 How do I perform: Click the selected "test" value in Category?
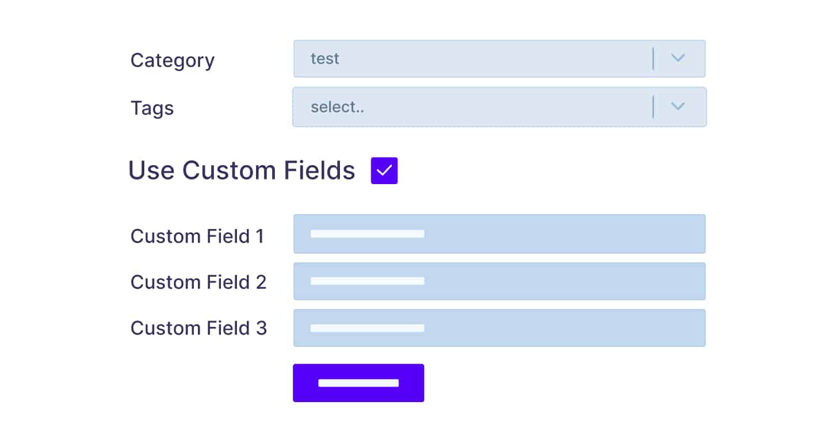[325, 59]
